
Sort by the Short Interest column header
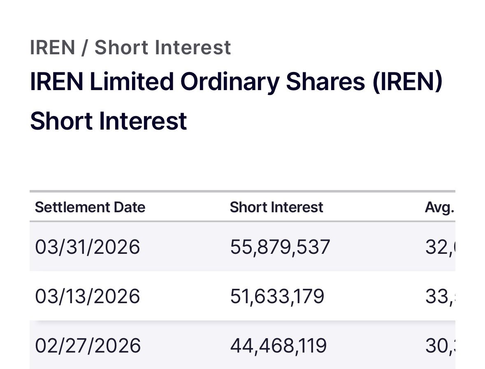tap(276, 207)
